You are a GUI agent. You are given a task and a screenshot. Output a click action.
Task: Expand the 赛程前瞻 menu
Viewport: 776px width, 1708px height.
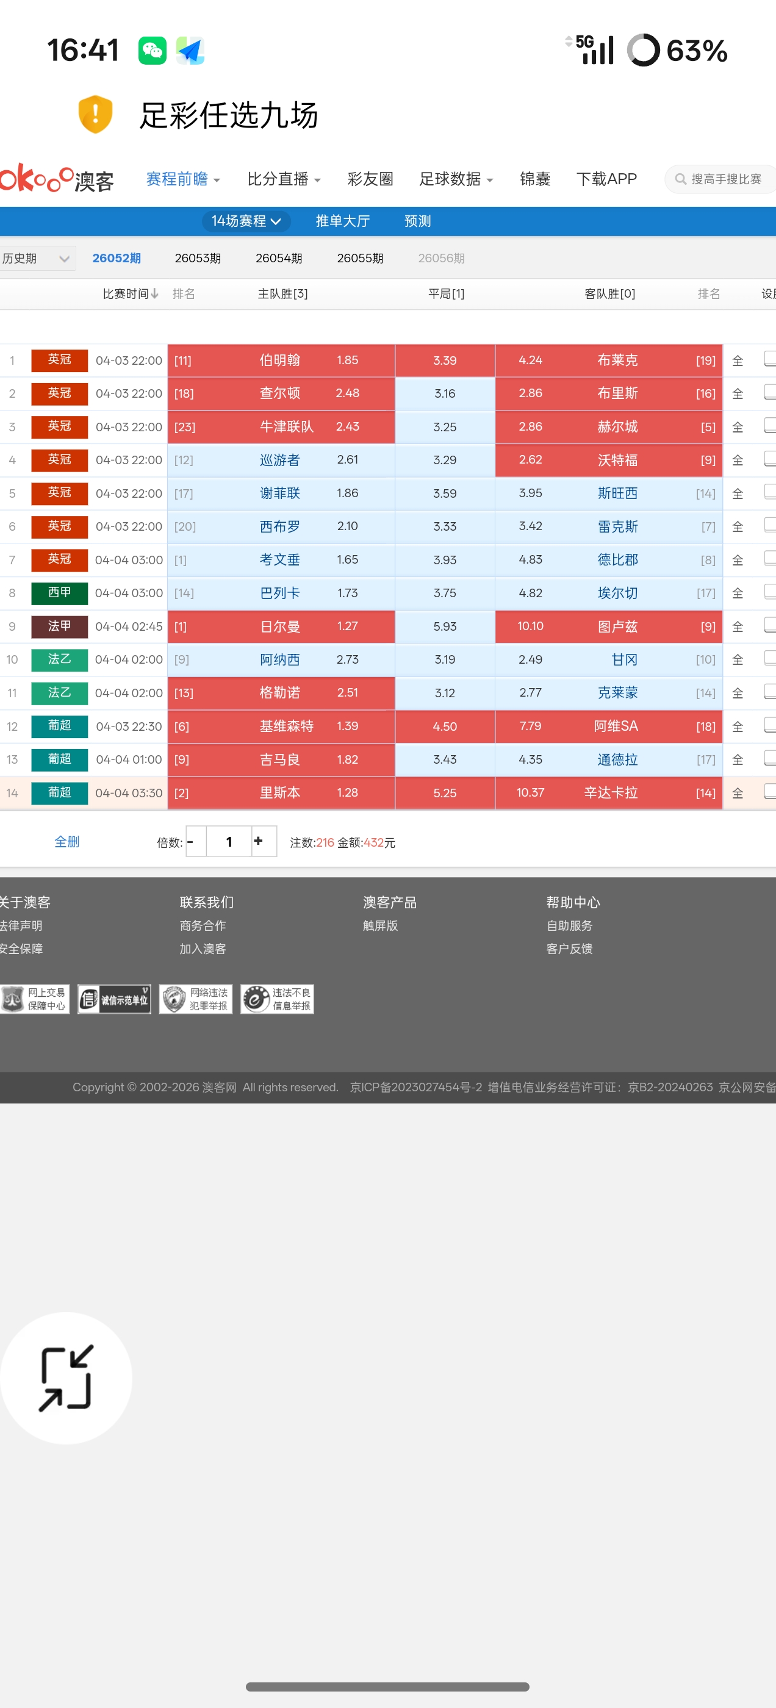point(183,179)
